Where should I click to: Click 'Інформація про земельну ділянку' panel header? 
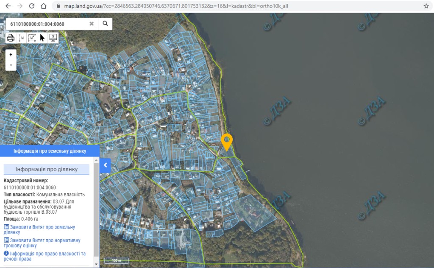click(x=50, y=151)
